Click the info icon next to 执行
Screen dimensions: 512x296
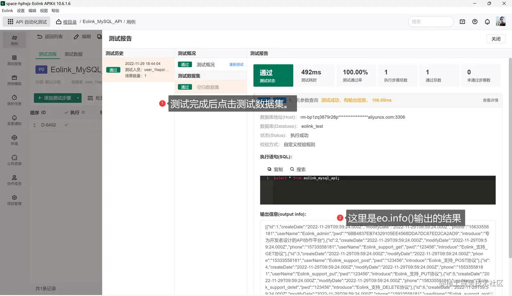click(83, 112)
